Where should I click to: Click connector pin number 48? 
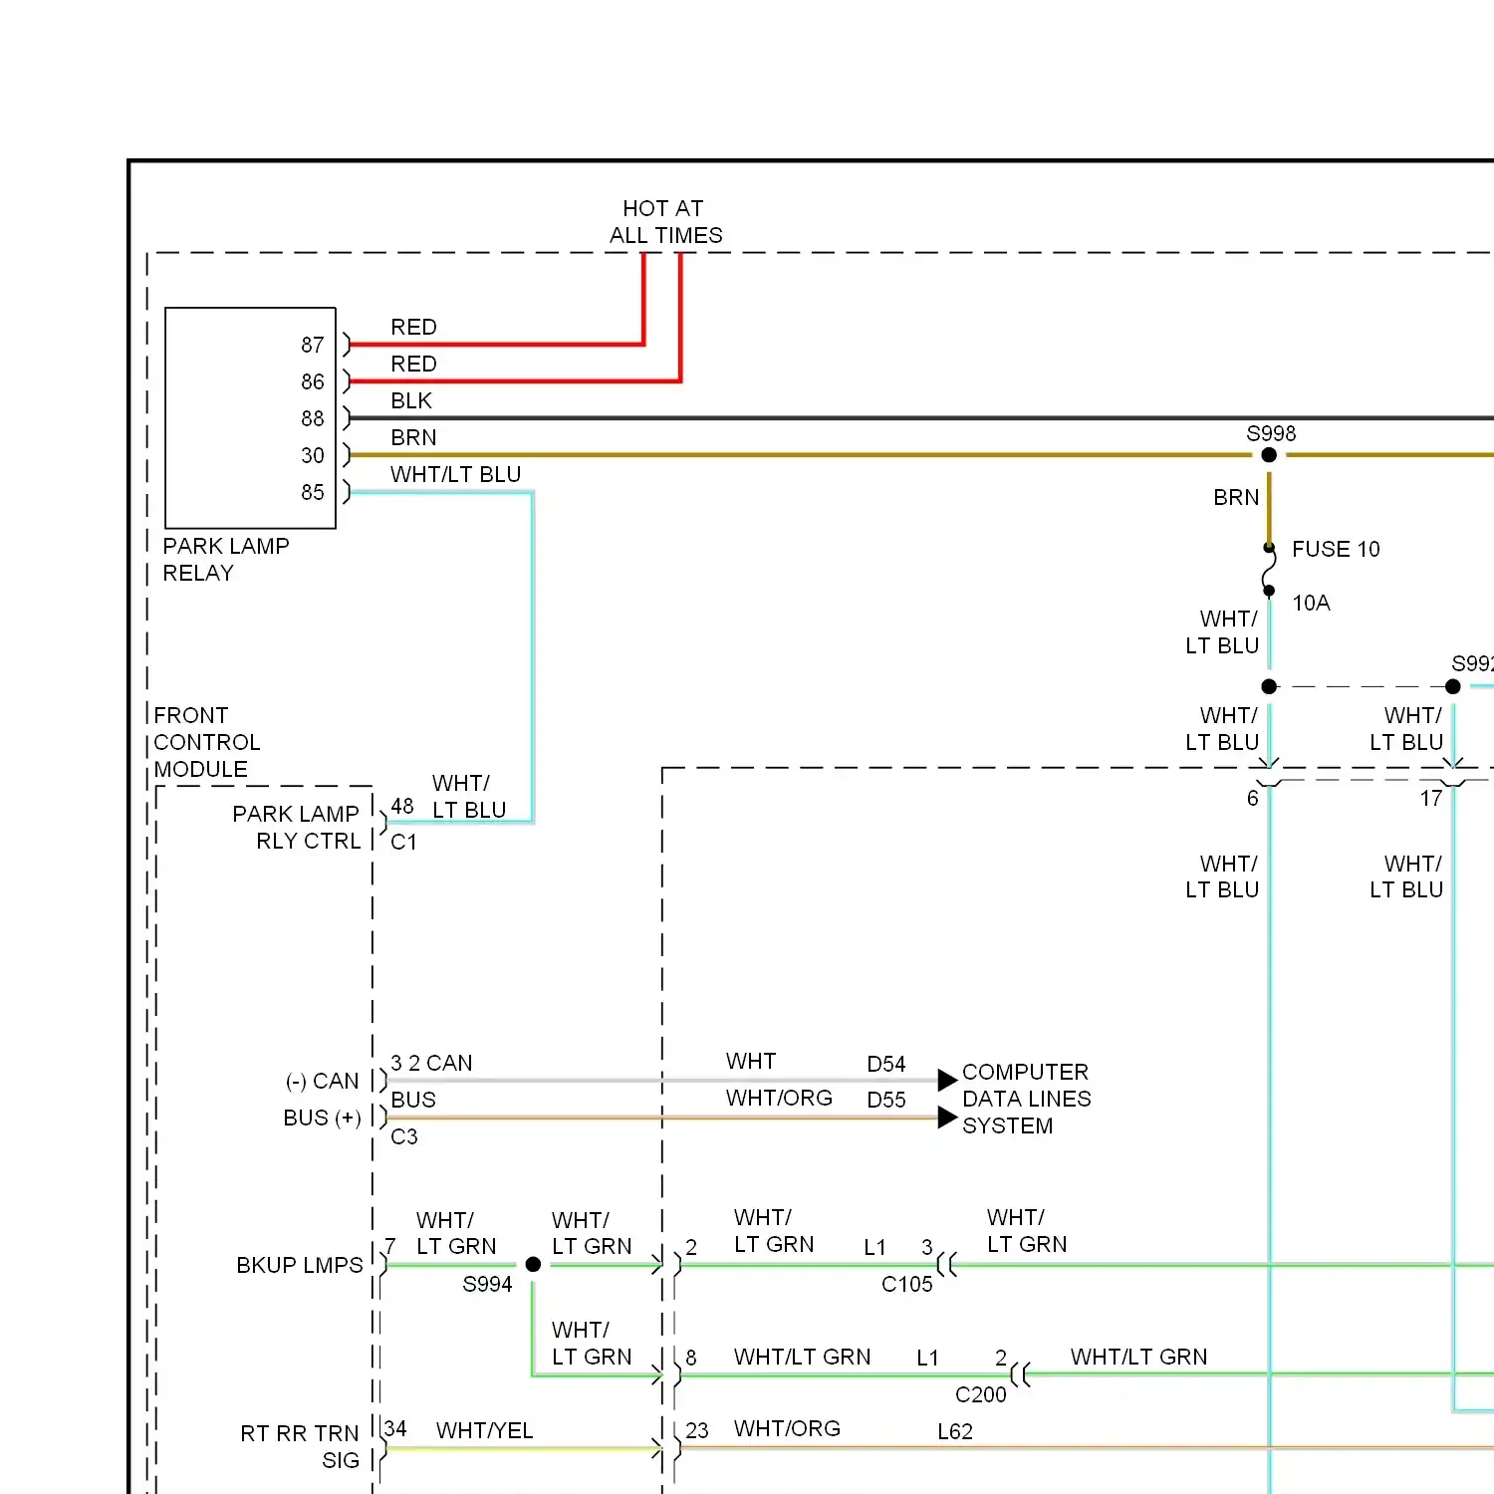point(402,806)
